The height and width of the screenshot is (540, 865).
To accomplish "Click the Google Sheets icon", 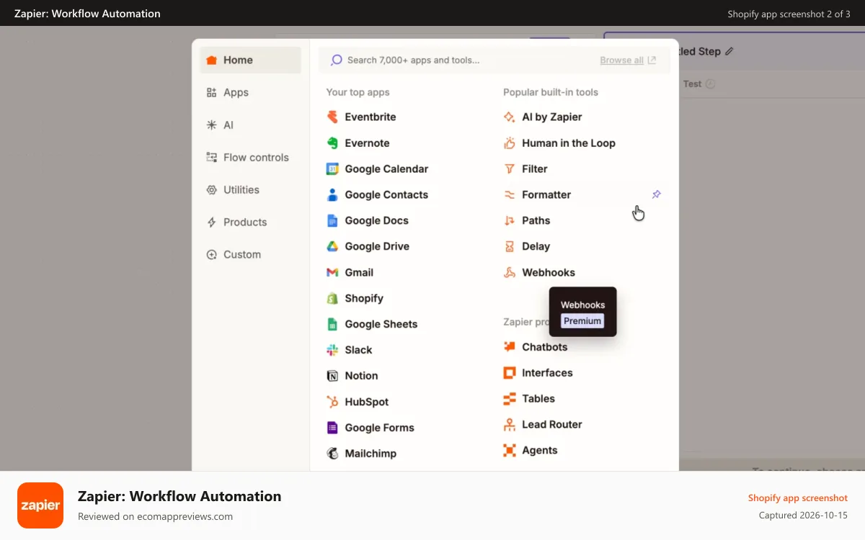I will 332,324.
